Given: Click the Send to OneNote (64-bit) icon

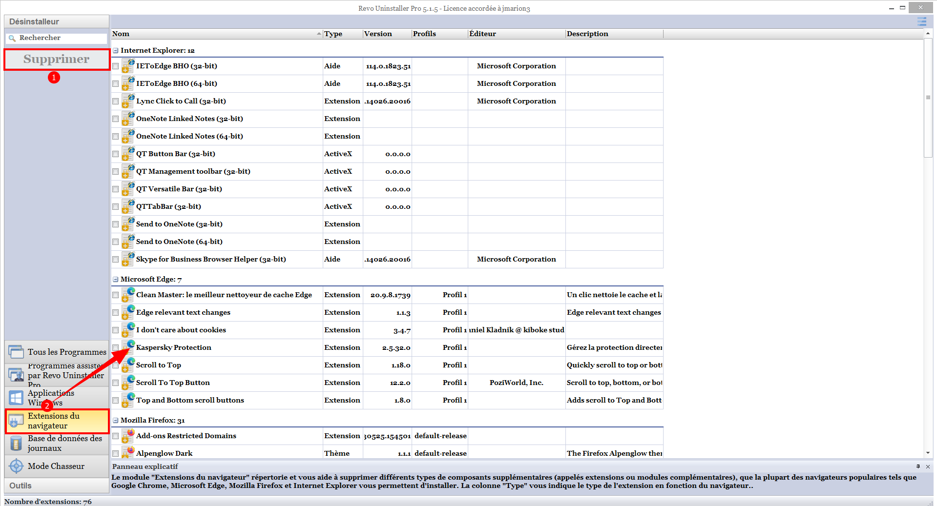Looking at the screenshot, I should (128, 242).
